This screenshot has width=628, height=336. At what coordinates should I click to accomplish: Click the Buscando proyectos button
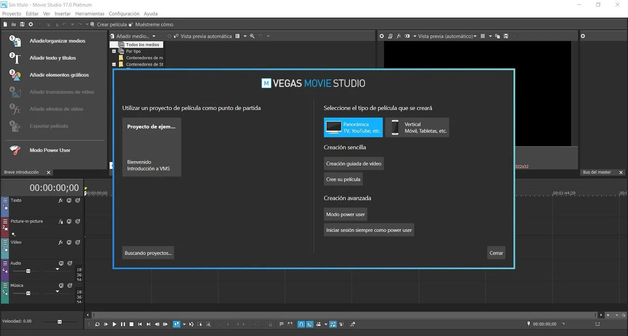[x=148, y=253]
